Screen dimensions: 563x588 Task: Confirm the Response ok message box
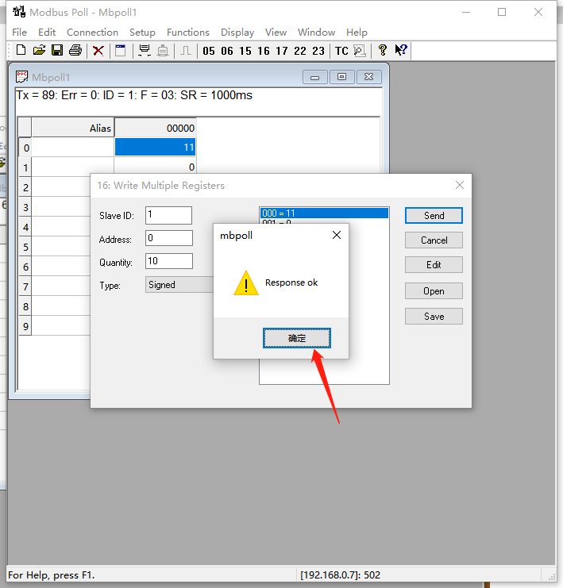[296, 338]
